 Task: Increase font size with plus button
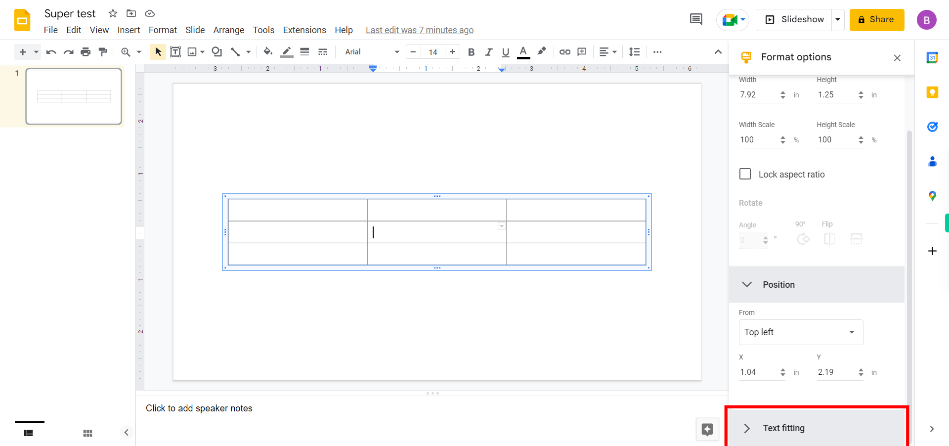[452, 52]
